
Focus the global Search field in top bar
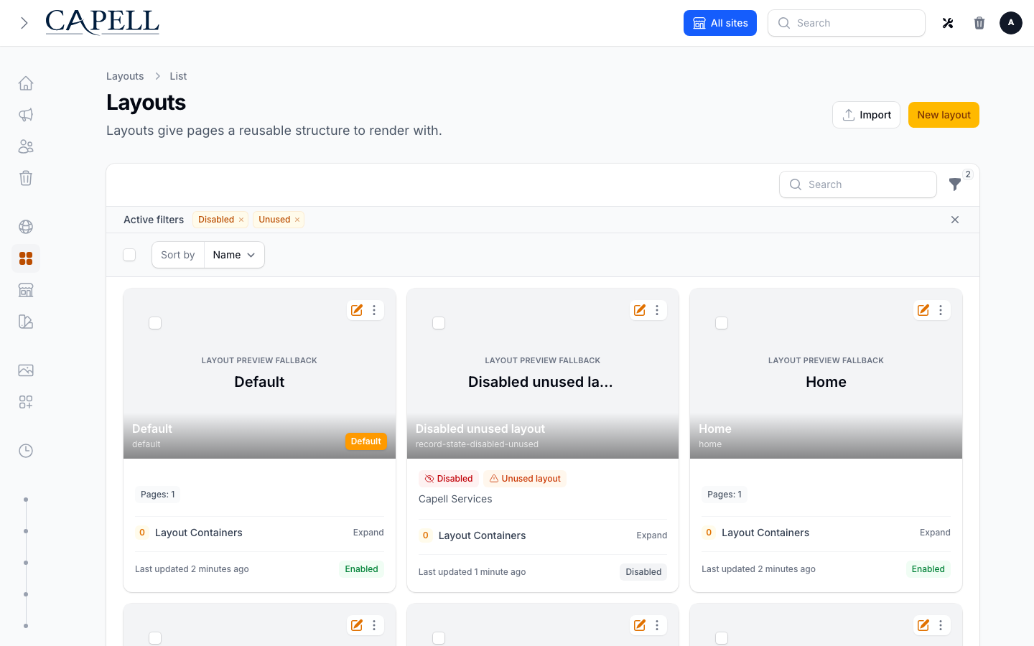[847, 23]
